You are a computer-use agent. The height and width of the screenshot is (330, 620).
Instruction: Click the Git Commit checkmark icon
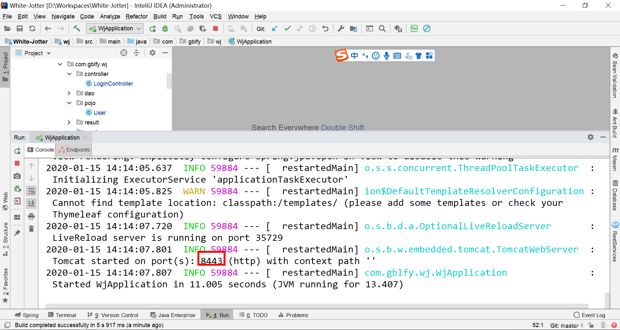tap(287, 29)
